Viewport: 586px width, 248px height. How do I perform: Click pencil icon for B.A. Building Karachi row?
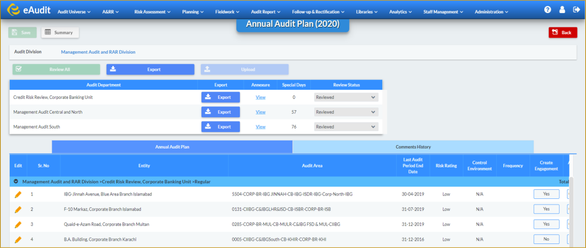coord(18,239)
